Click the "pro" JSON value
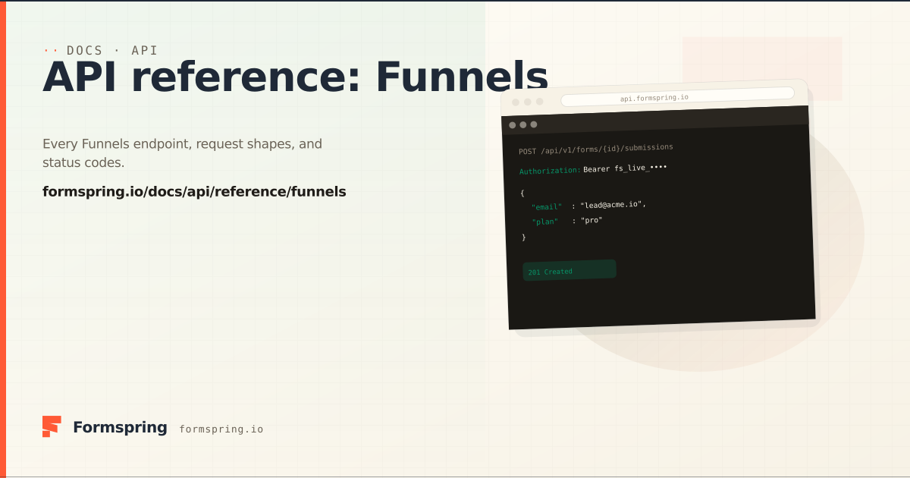Screen dimensions: 910x478 coord(591,220)
